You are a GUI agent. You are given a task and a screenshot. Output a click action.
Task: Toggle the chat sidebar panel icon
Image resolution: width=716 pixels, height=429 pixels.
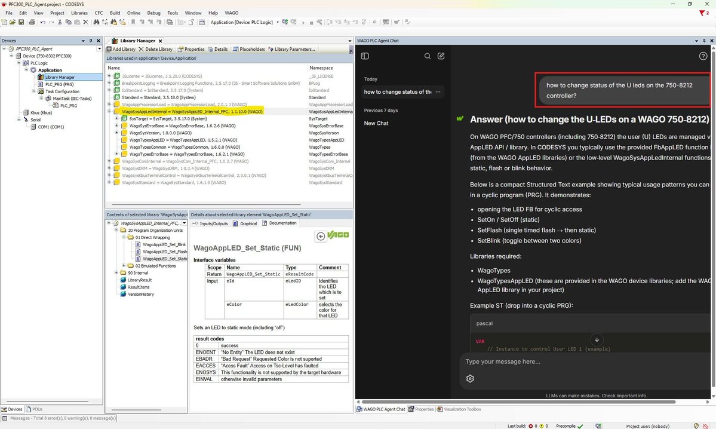point(365,56)
